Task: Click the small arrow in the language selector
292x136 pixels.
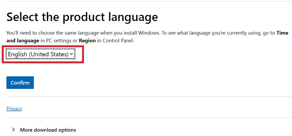Action: [x=72, y=54]
